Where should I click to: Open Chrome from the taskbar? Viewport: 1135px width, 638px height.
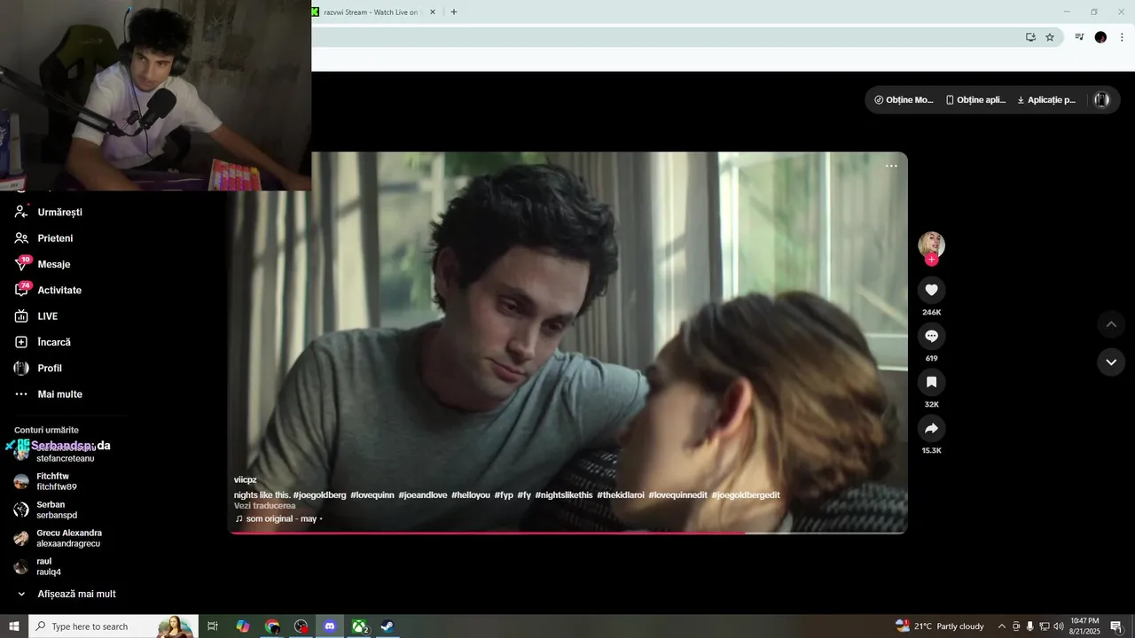(272, 626)
